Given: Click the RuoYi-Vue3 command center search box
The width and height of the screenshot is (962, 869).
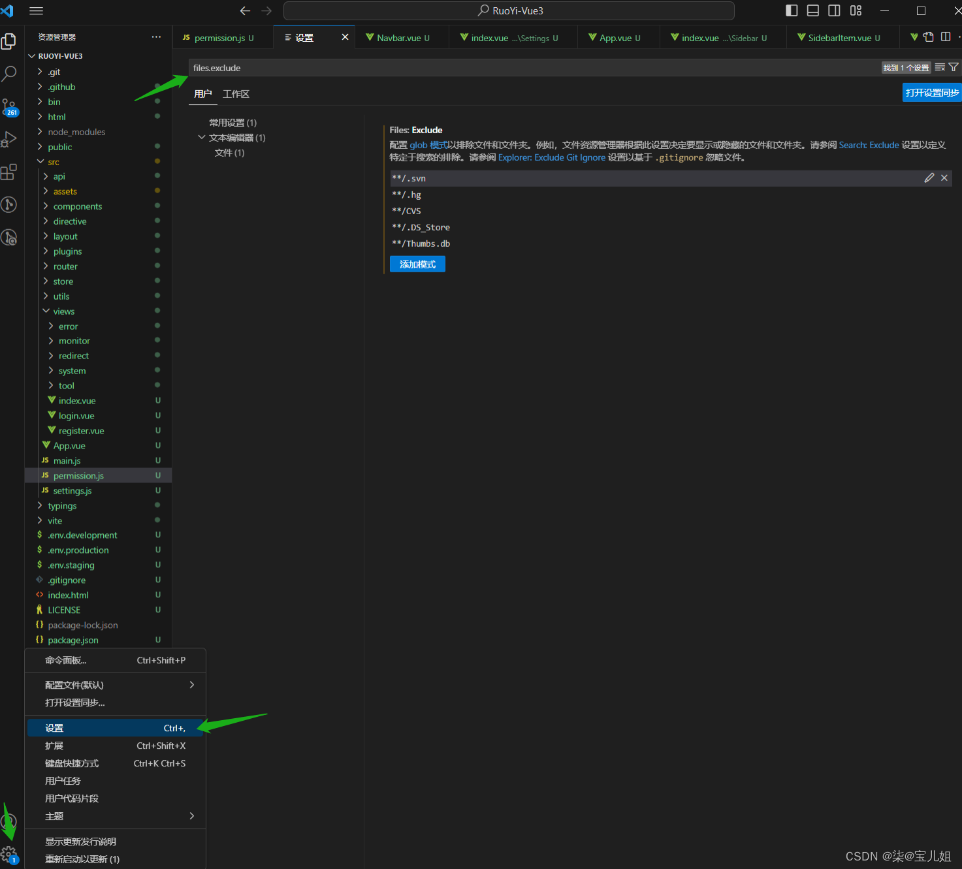Looking at the screenshot, I should click(x=509, y=11).
